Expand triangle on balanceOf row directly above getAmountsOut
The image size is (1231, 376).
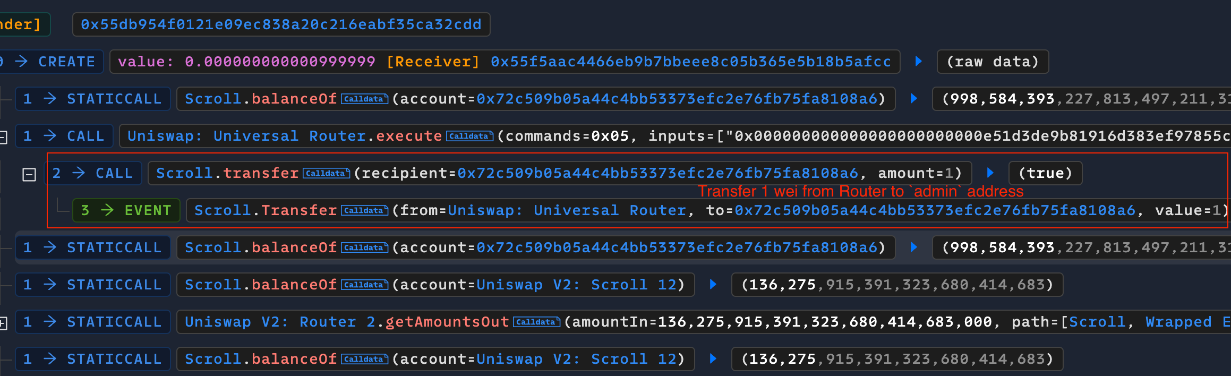pos(713,284)
